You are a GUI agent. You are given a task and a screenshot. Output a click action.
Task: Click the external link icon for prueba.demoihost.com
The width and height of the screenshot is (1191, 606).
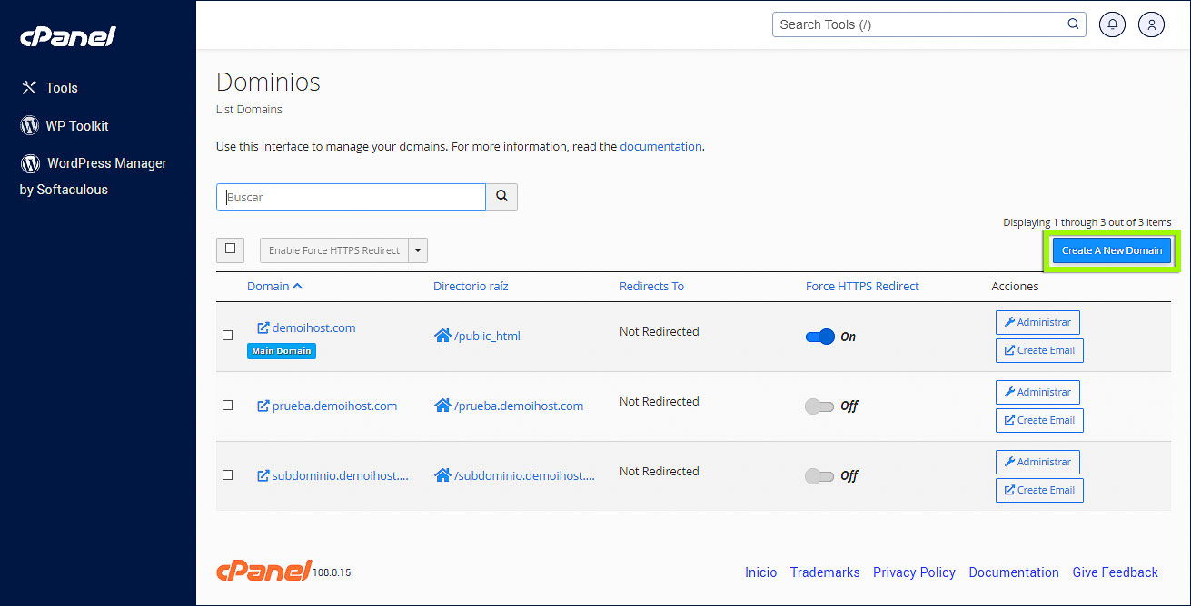[263, 406]
